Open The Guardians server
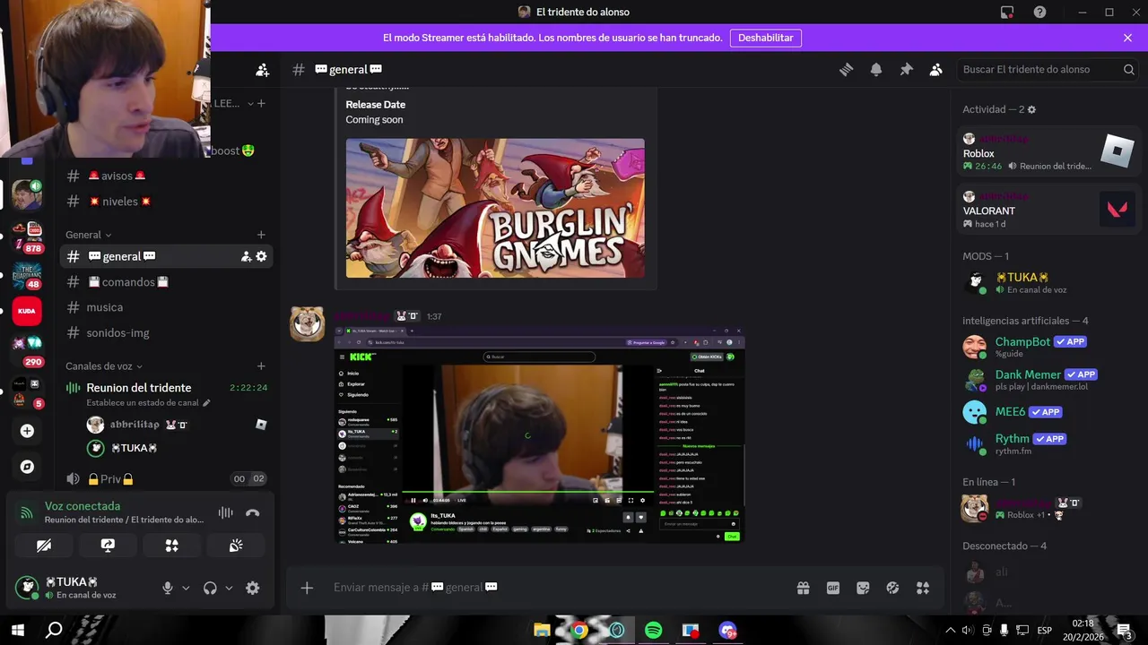The height and width of the screenshot is (645, 1148). 27,277
